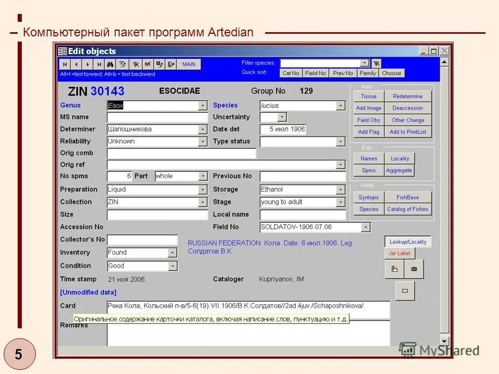The width and height of the screenshot is (499, 374).
Task: Open the Determiner dropdown
Action: click(x=203, y=129)
